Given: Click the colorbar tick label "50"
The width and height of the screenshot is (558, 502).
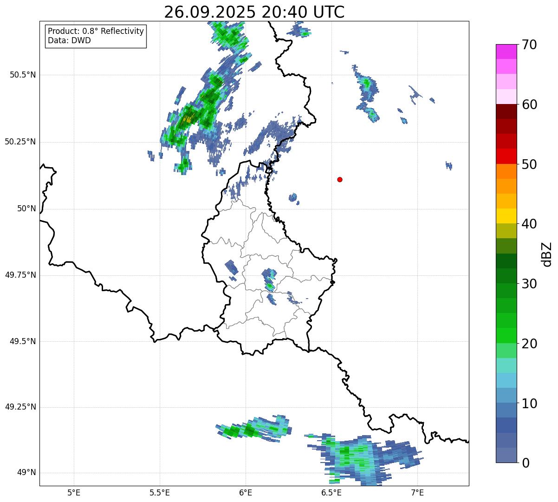Looking at the screenshot, I should click(x=529, y=164).
